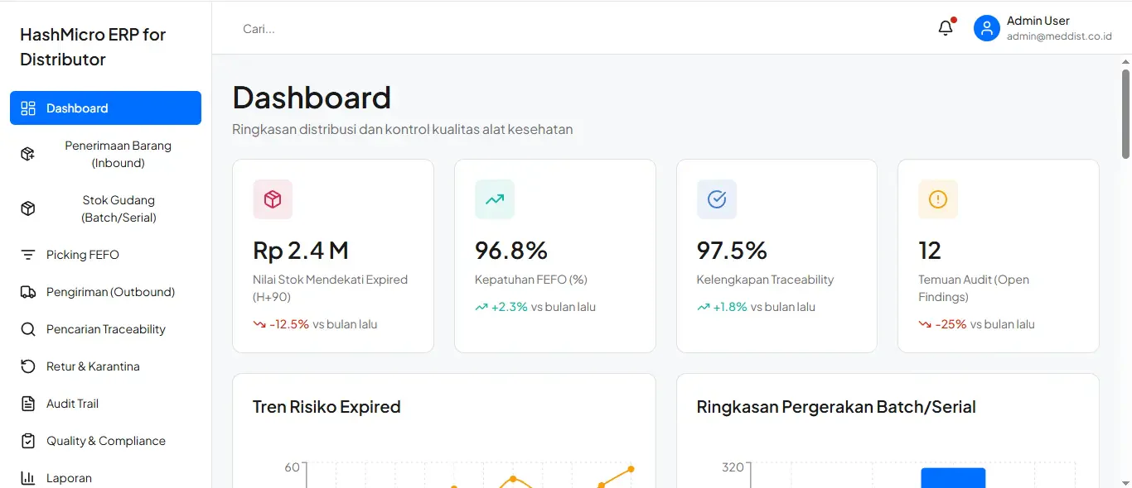Viewport: 1132px width, 488px height.
Task: Click the Audit Trail document icon
Action: pyautogui.click(x=28, y=404)
